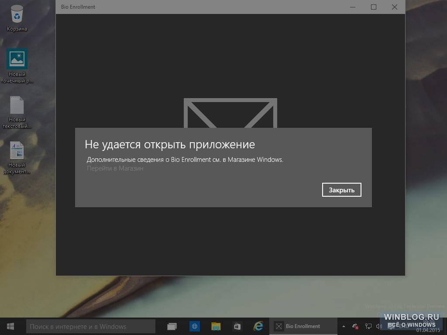The height and width of the screenshot is (335, 447).
Task: Close the Bio Enrollment window
Action: coord(395,7)
